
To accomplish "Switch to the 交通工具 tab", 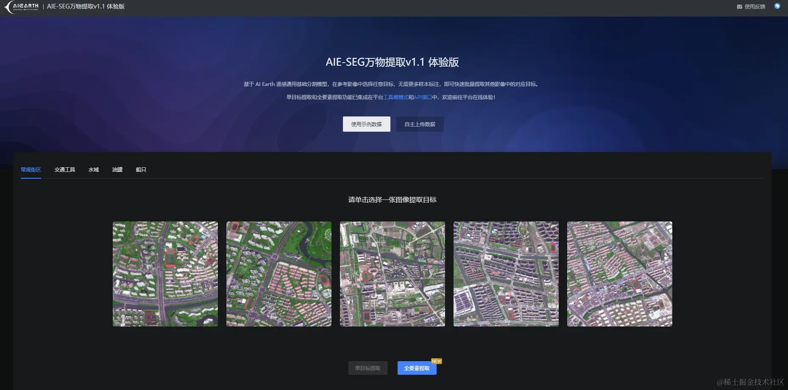I will click(65, 169).
